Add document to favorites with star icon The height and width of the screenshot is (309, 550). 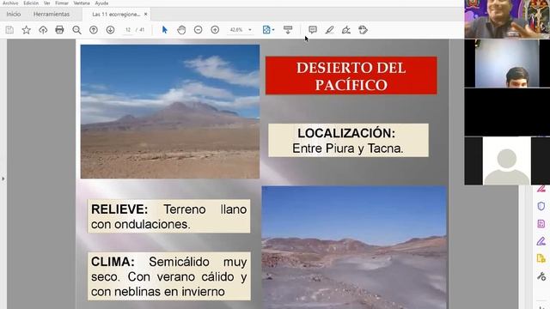coord(27,30)
